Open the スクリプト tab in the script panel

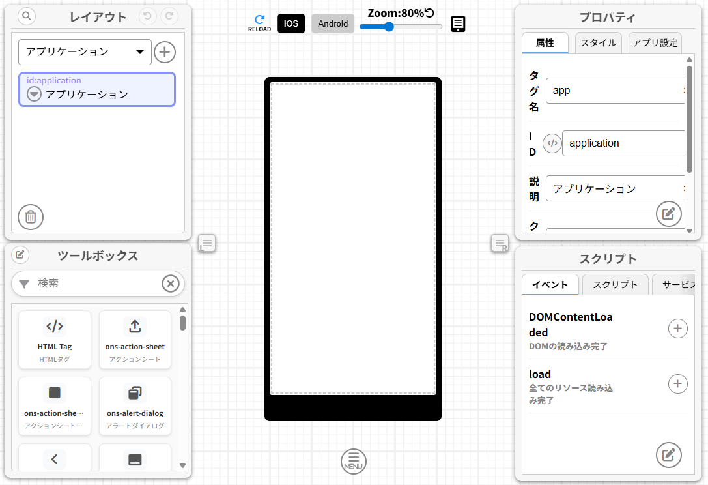coord(615,284)
